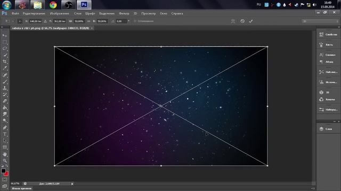This screenshot has width=341, height=191.
Task: Click the transform reference point locator
Action: point(20,21)
